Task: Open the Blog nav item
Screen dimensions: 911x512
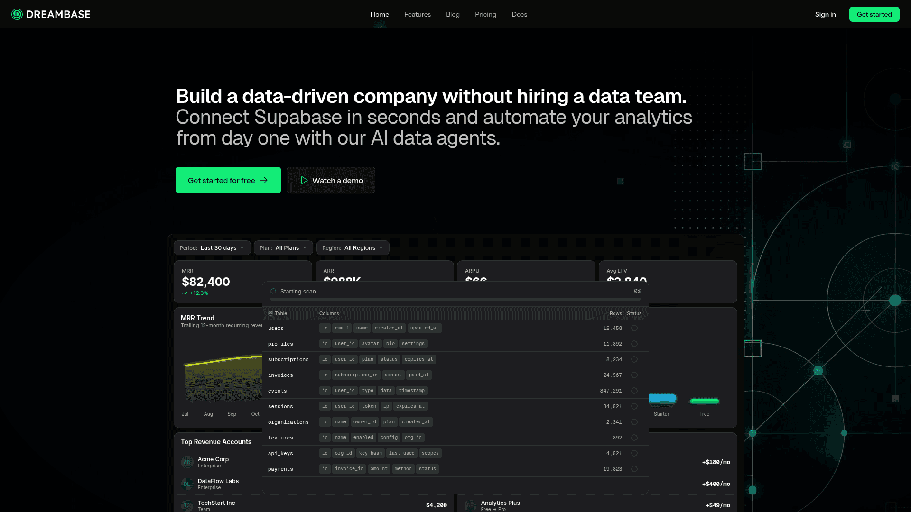Action: point(453,14)
